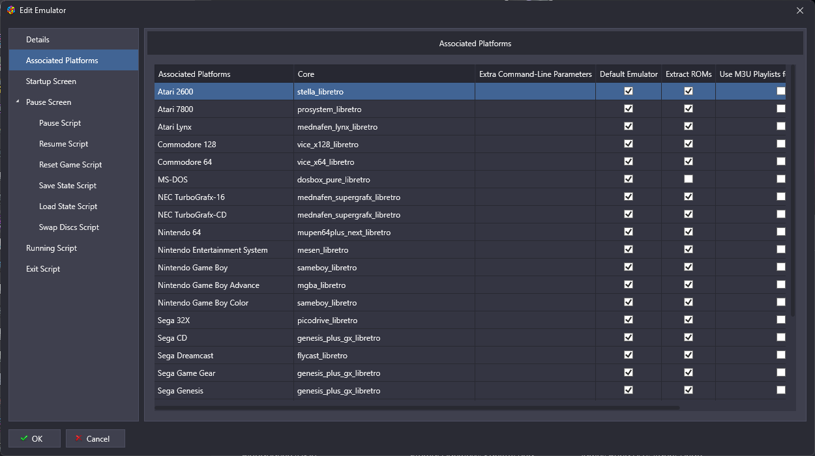This screenshot has height=456, width=815.
Task: Click the vice_x64_libretro core cell
Action: point(384,162)
